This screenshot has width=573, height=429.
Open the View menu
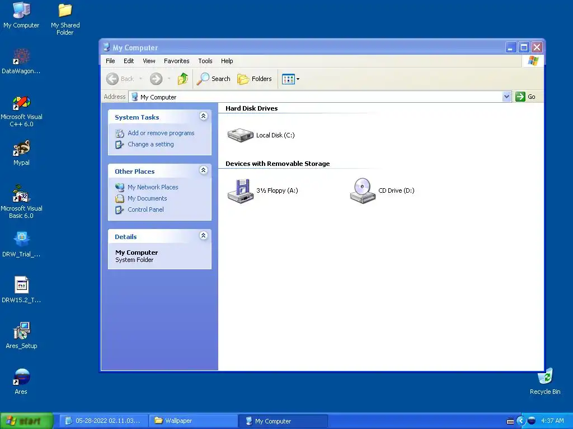point(149,61)
